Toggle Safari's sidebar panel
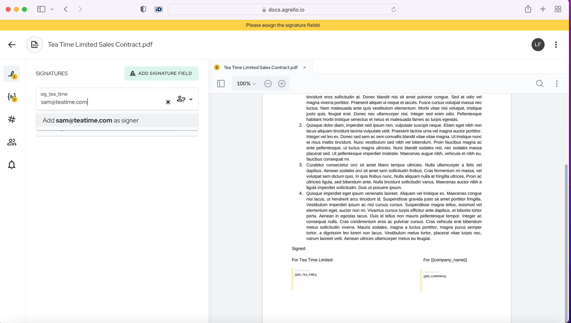The height and width of the screenshot is (323, 571). [41, 9]
